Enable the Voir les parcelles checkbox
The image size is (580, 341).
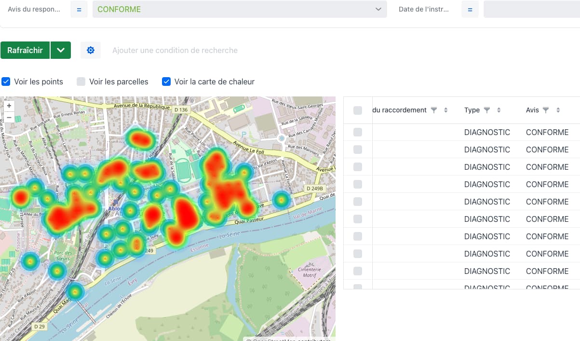tap(81, 82)
